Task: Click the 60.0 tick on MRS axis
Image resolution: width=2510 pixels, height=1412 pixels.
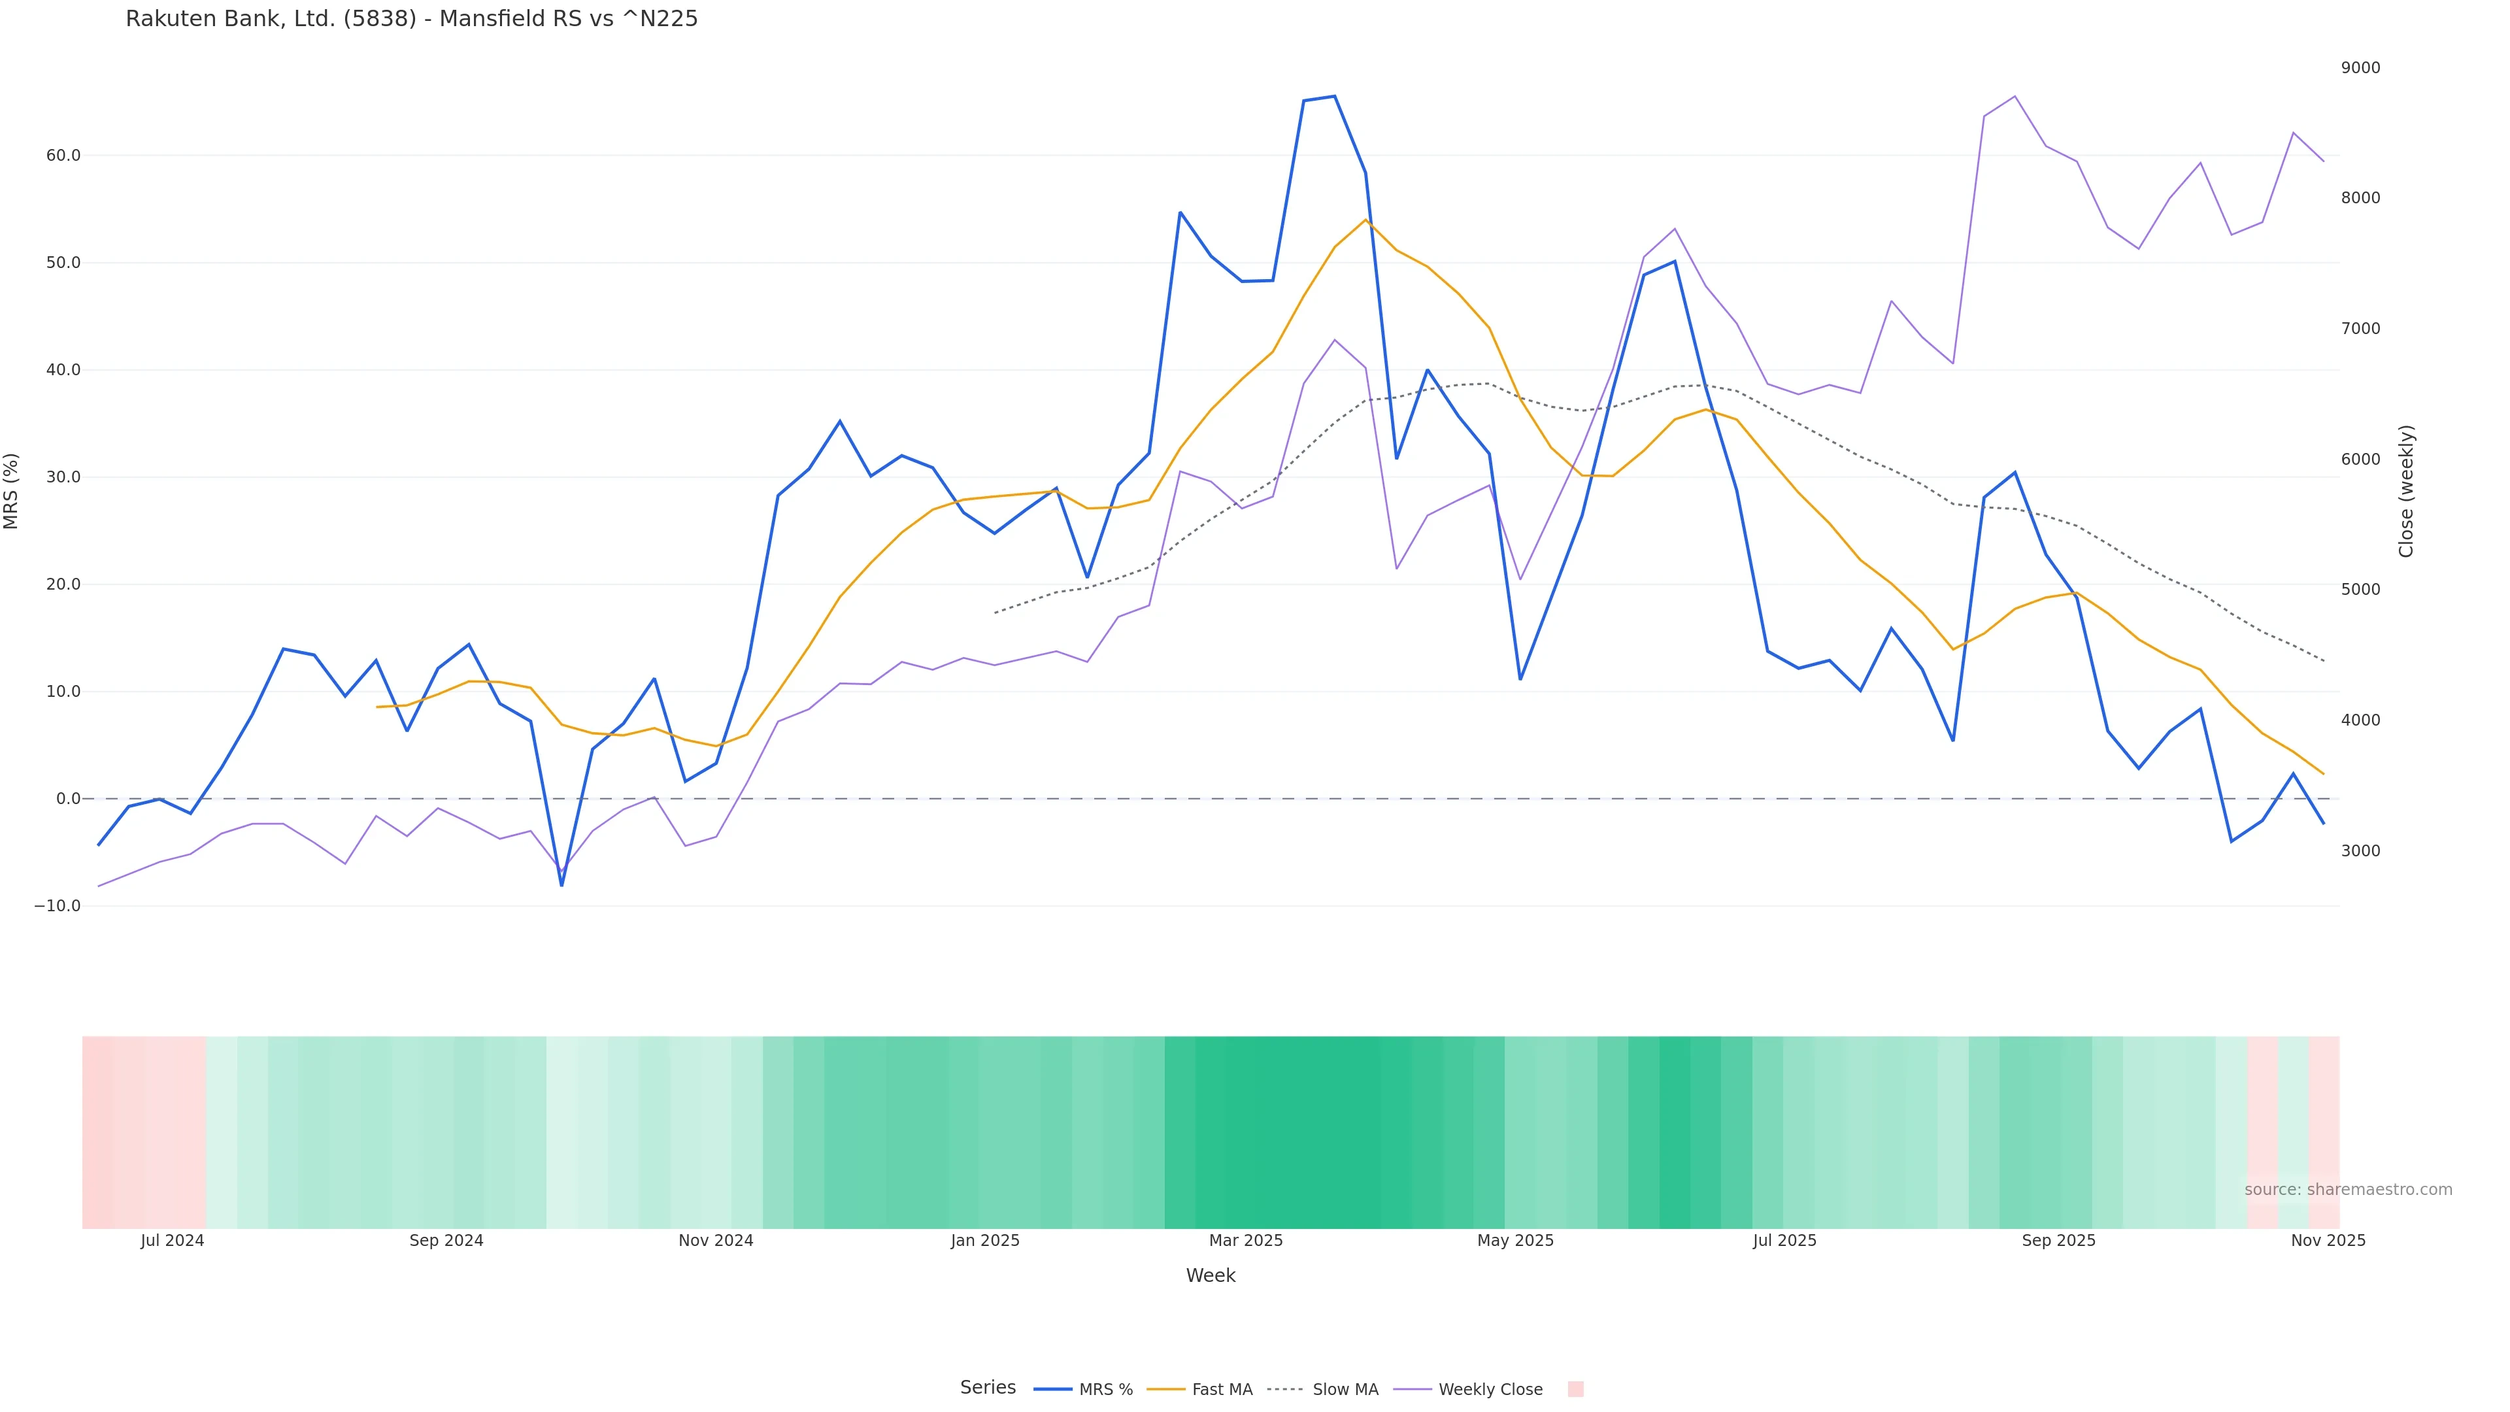Action: [63, 156]
